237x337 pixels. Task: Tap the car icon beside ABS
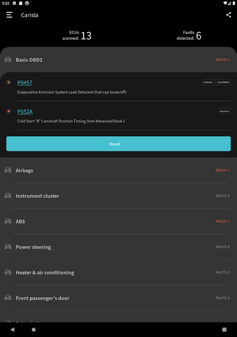tap(8, 221)
